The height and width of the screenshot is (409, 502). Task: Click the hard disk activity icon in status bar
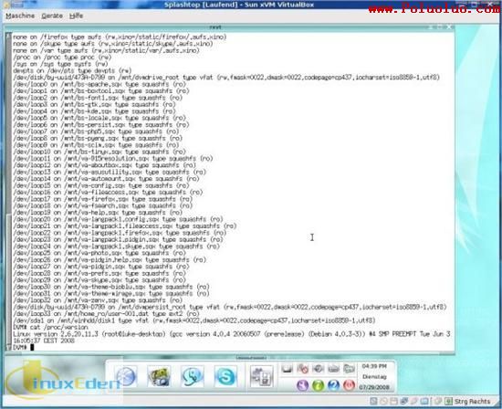pos(373,402)
